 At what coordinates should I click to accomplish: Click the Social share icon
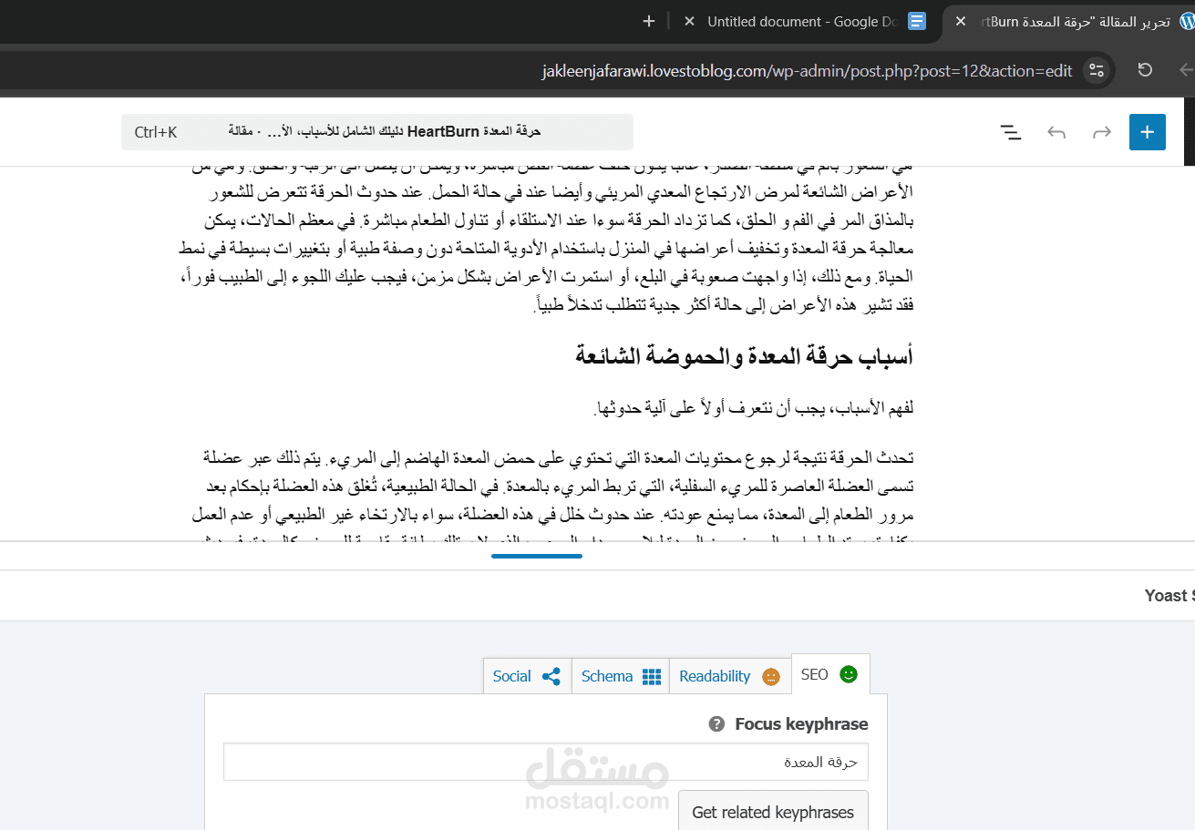click(x=551, y=676)
